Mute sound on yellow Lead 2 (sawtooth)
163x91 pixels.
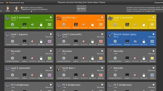click(135, 25)
